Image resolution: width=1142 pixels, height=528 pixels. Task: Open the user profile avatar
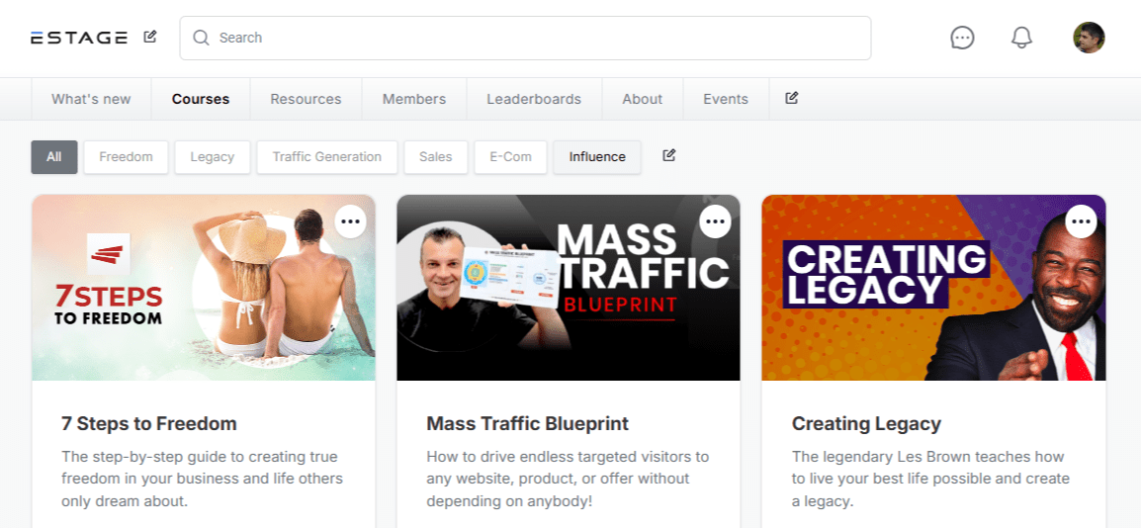[1089, 38]
